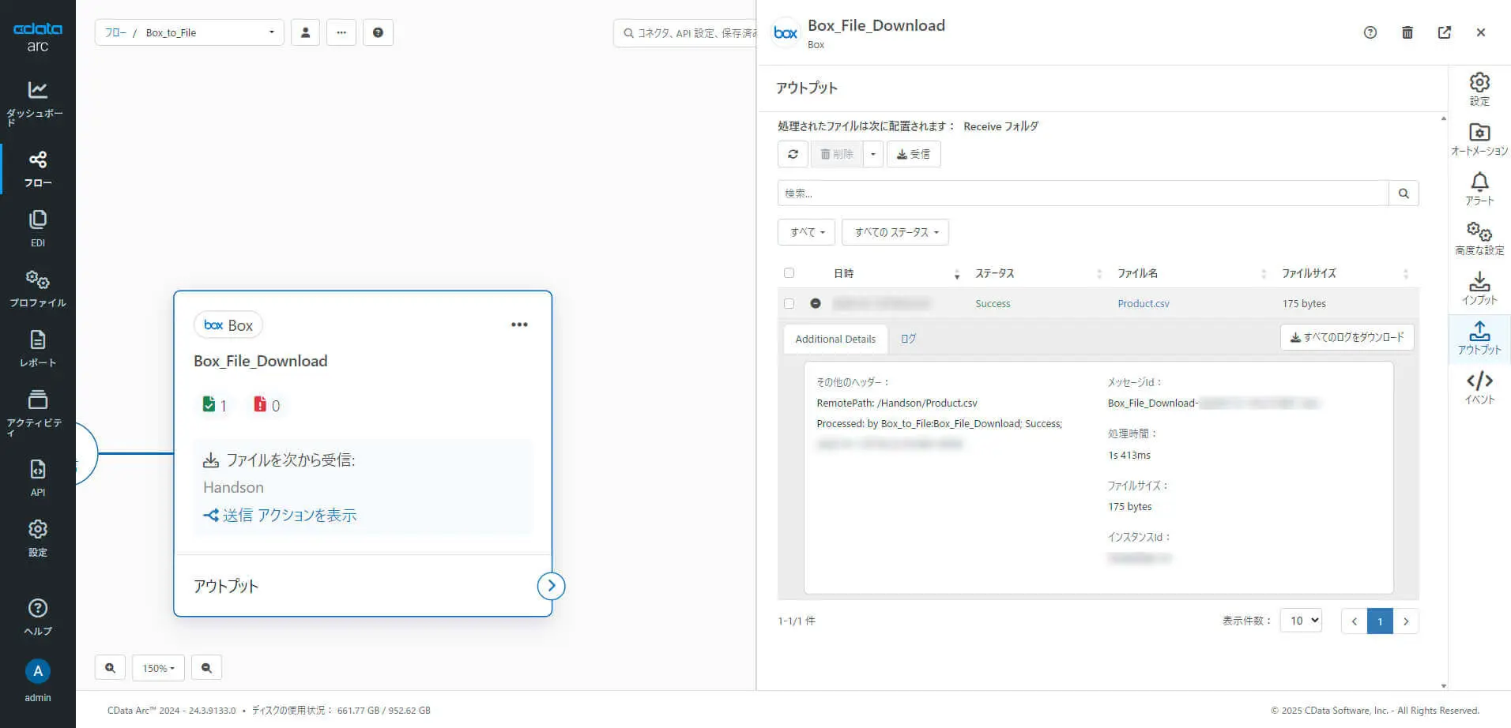Switch to the ログ tab

(x=909, y=339)
